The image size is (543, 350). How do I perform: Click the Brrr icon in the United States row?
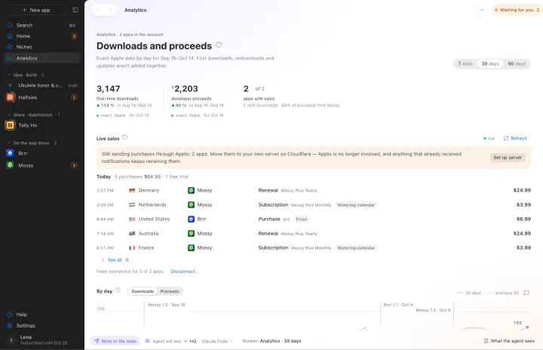pyautogui.click(x=191, y=219)
